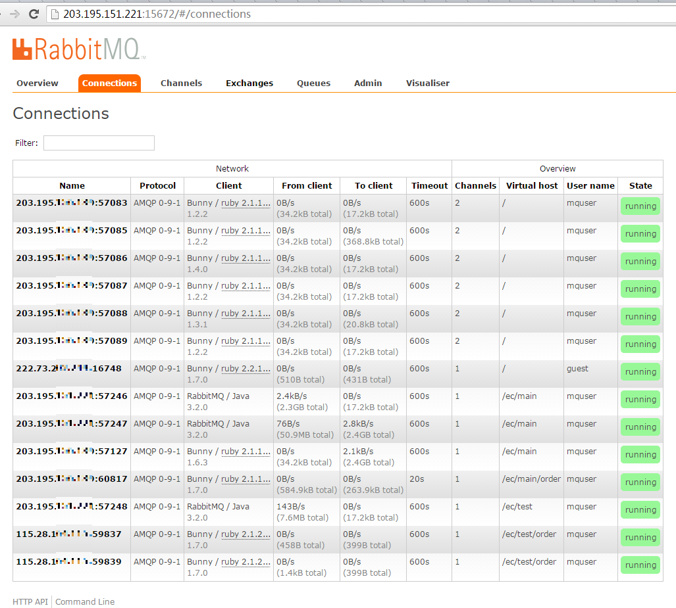Image resolution: width=676 pixels, height=608 pixels.
Task: Click the 2.8kB/s to-client rate
Action: click(x=358, y=423)
